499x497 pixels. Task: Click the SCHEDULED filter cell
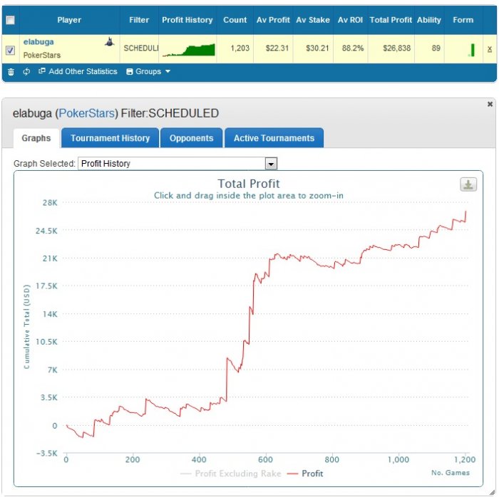click(140, 48)
